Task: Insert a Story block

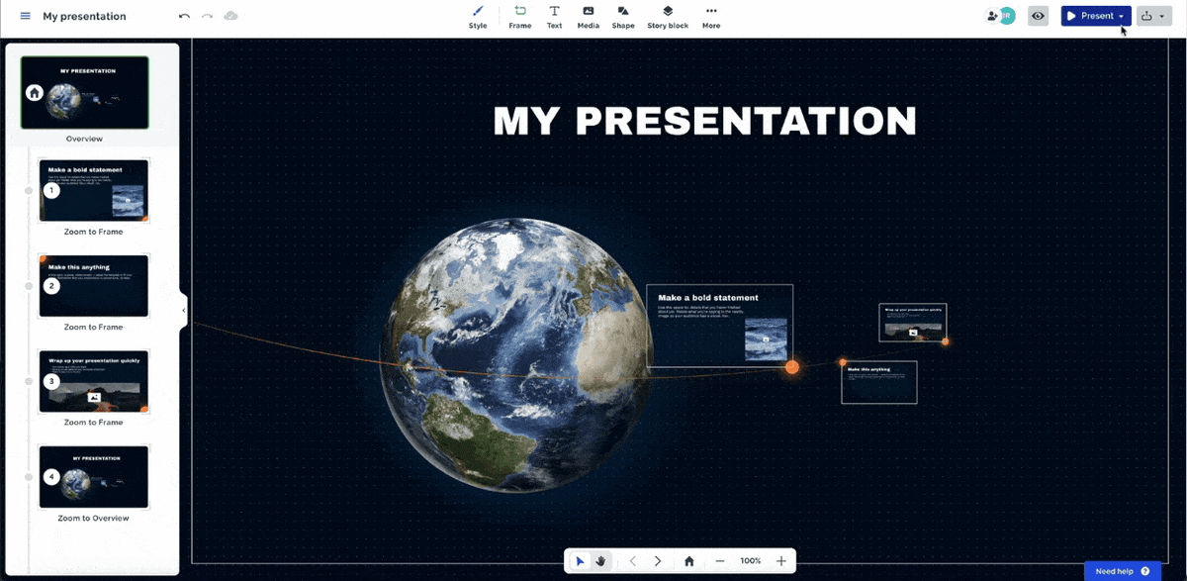Action: (668, 17)
